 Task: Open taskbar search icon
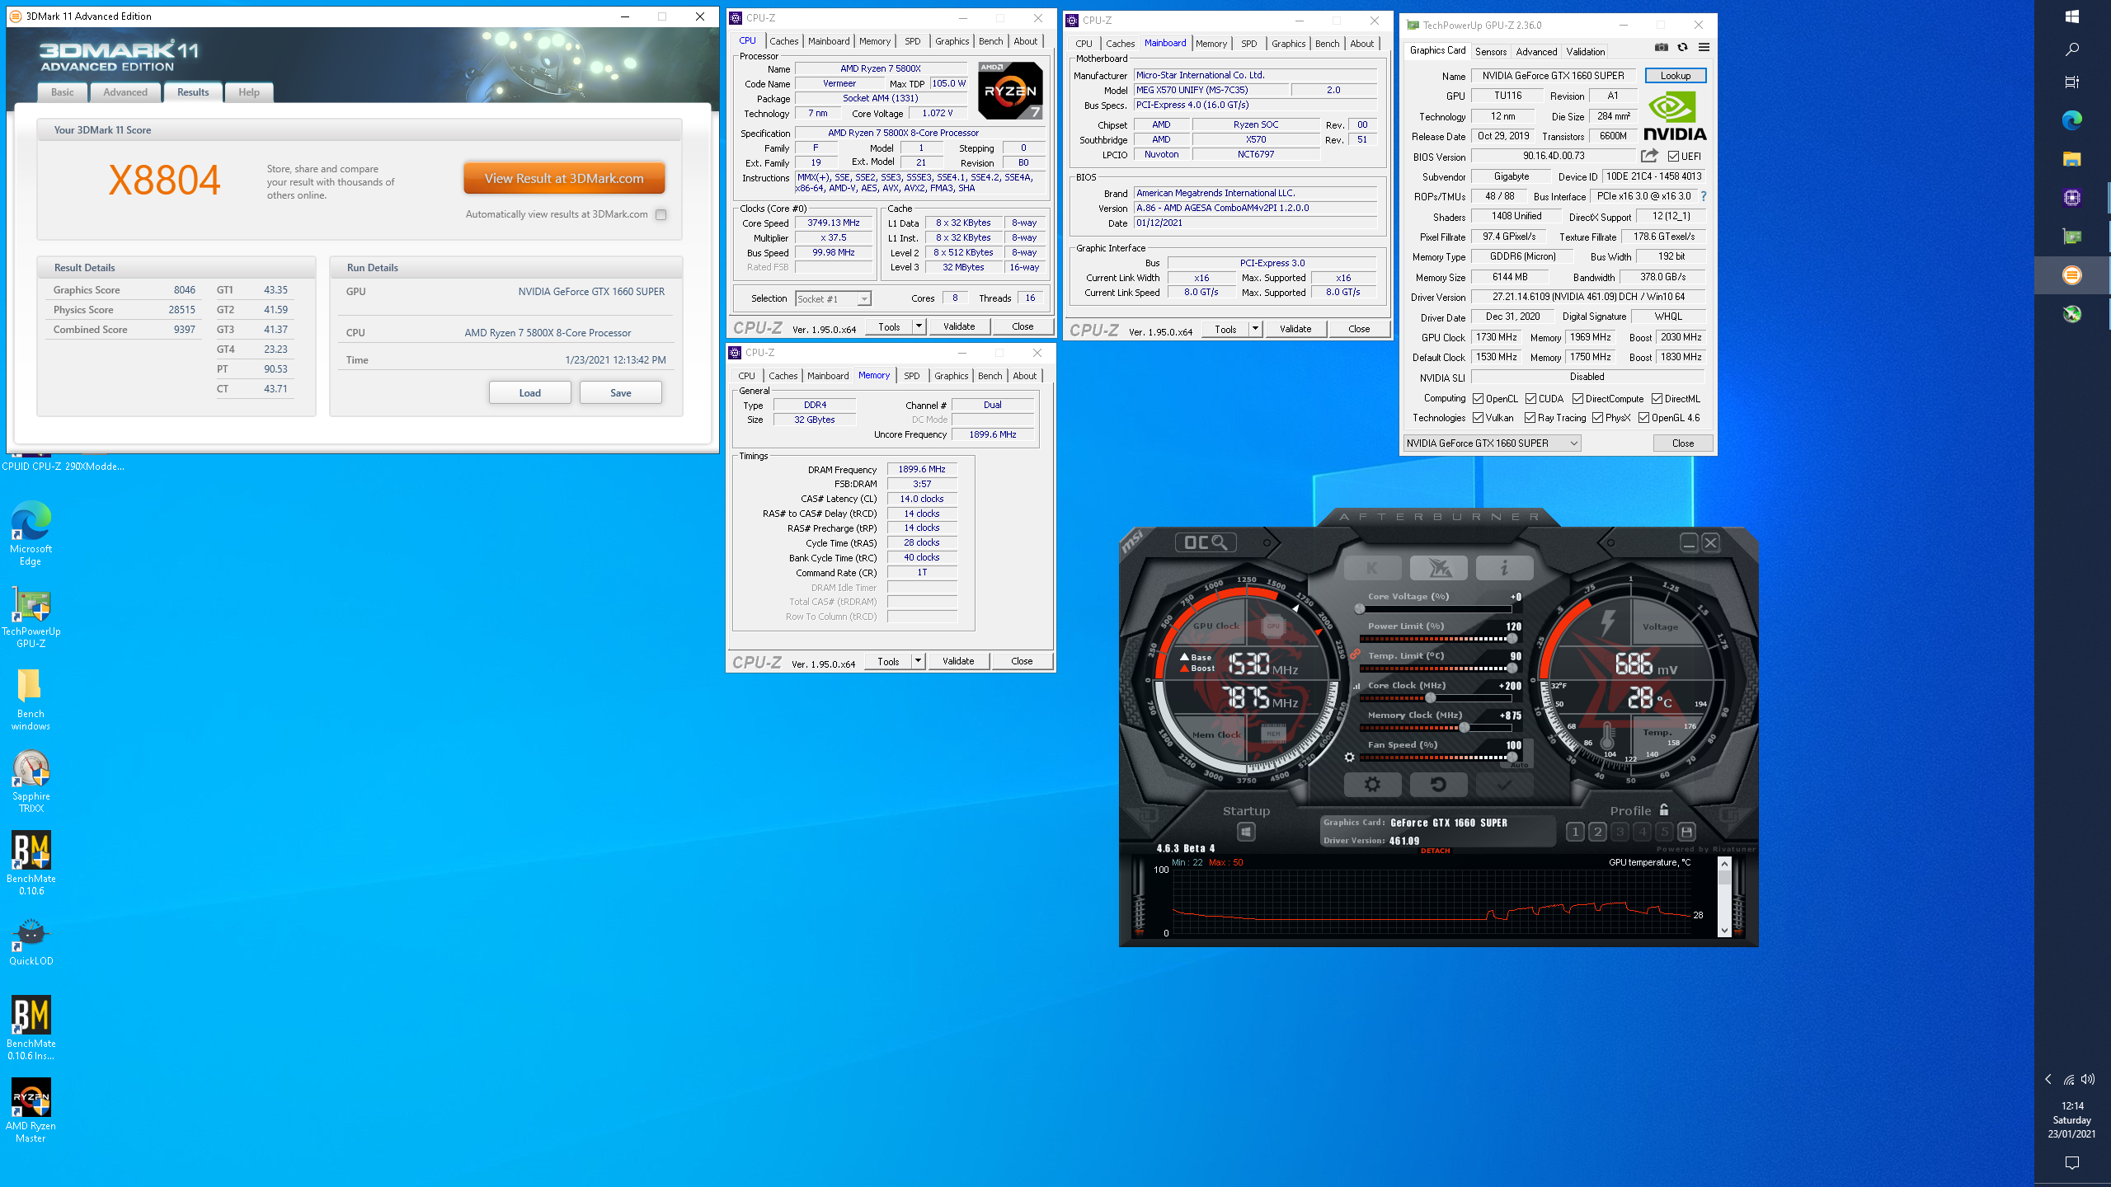click(2072, 49)
